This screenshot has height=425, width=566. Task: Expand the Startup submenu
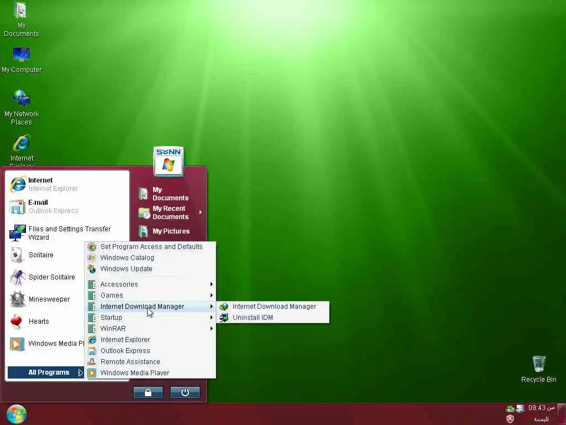150,318
